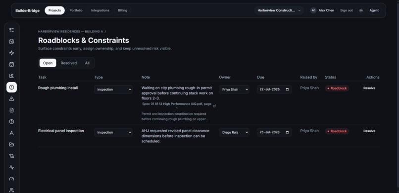
Task: Resolve the Rough plumbing install roadblock
Action: [x=369, y=88]
